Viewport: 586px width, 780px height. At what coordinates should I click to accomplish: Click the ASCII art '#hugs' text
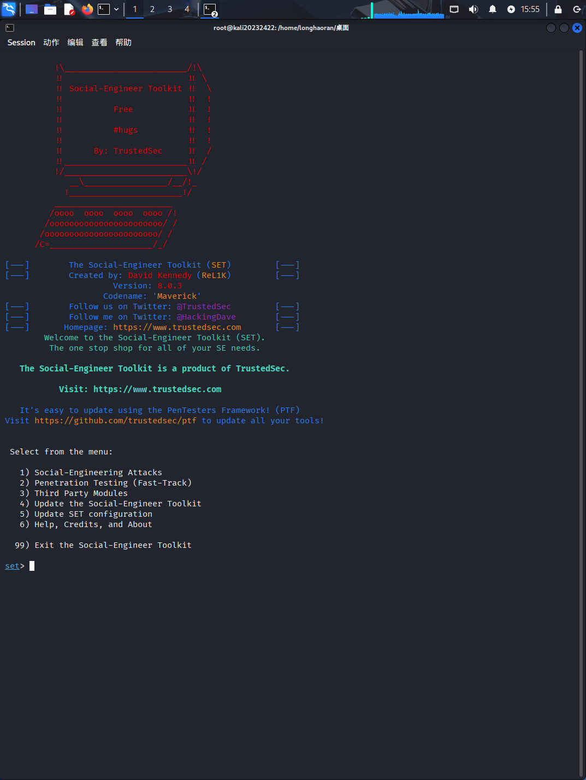click(126, 130)
